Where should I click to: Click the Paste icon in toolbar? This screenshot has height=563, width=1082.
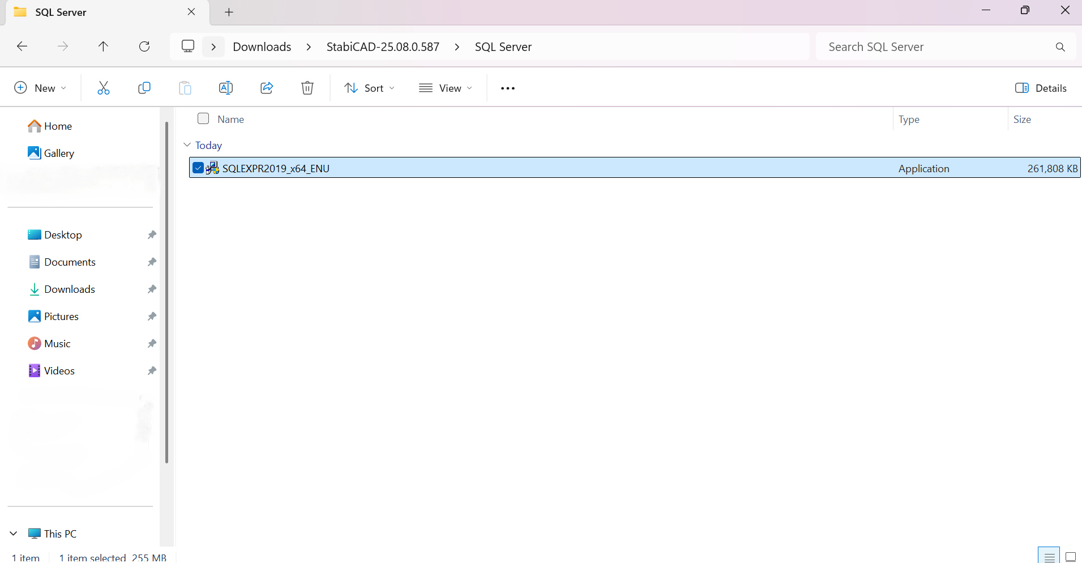185,88
